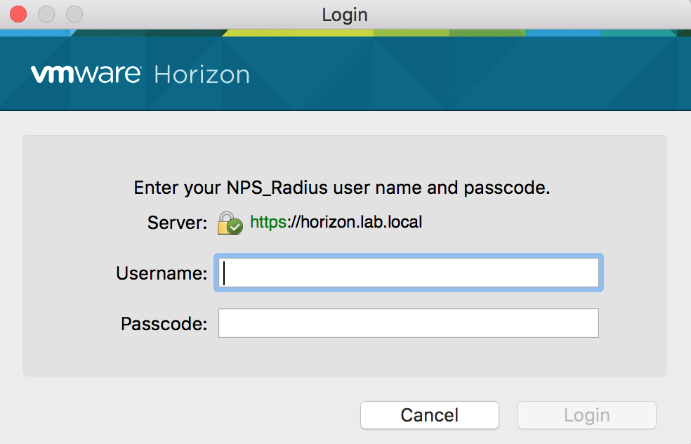
Task: Click the https://horizon.lab.local server address
Action: click(336, 222)
